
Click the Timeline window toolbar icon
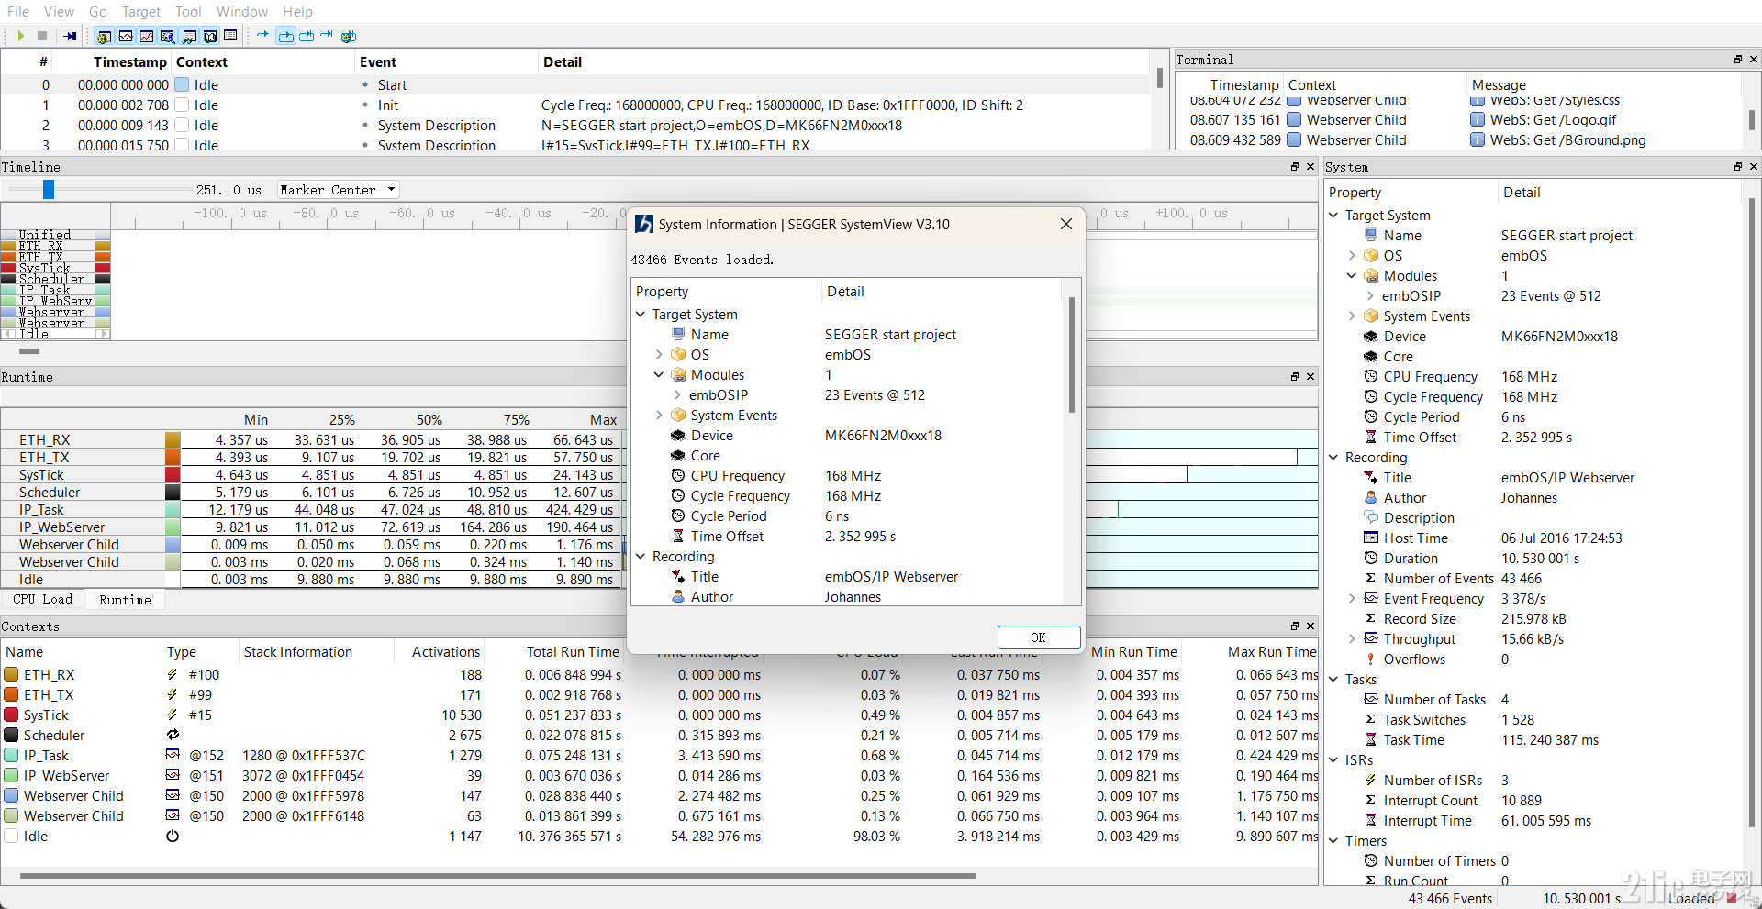pyautogui.click(x=126, y=36)
